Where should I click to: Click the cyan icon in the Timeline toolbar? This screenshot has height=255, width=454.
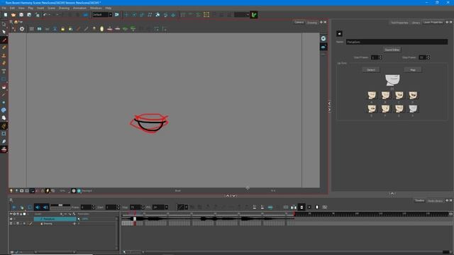pos(270,208)
